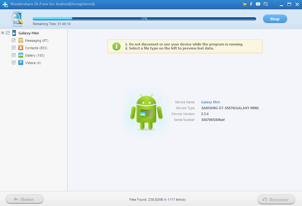Select Contacts (853) in the tree
Viewport: 302px width, 206px height.
pos(36,48)
